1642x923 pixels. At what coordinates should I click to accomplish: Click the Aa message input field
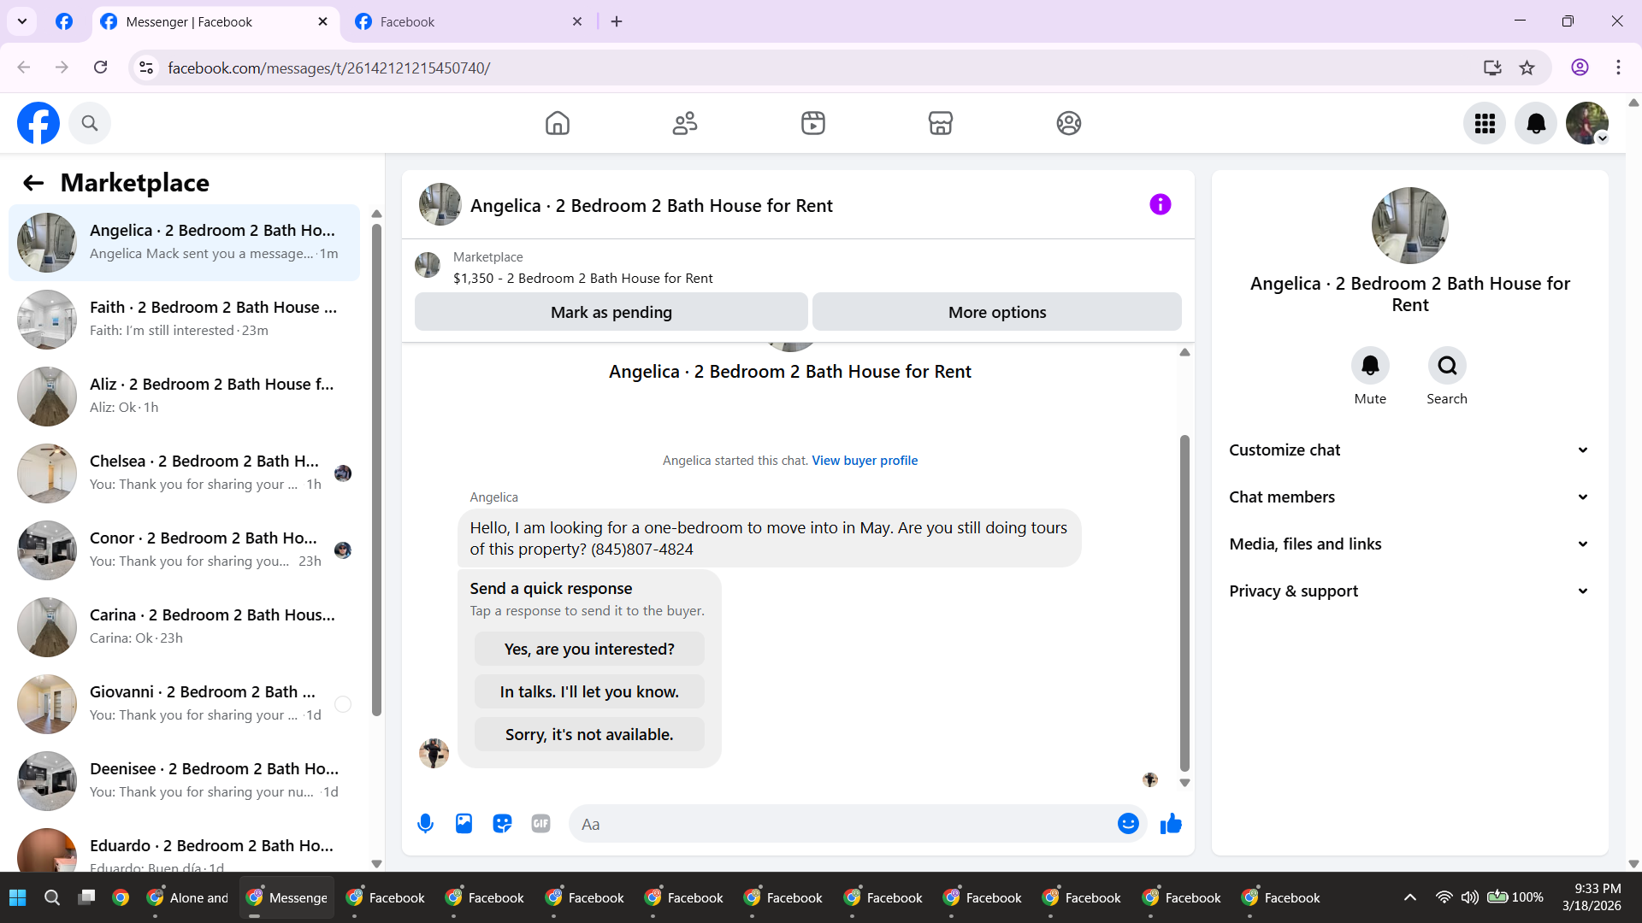tap(838, 824)
